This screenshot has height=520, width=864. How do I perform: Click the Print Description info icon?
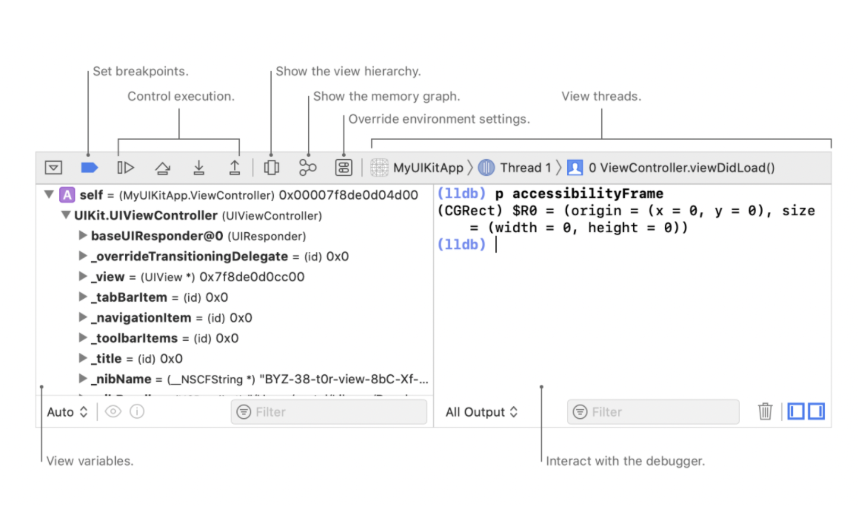tap(137, 412)
